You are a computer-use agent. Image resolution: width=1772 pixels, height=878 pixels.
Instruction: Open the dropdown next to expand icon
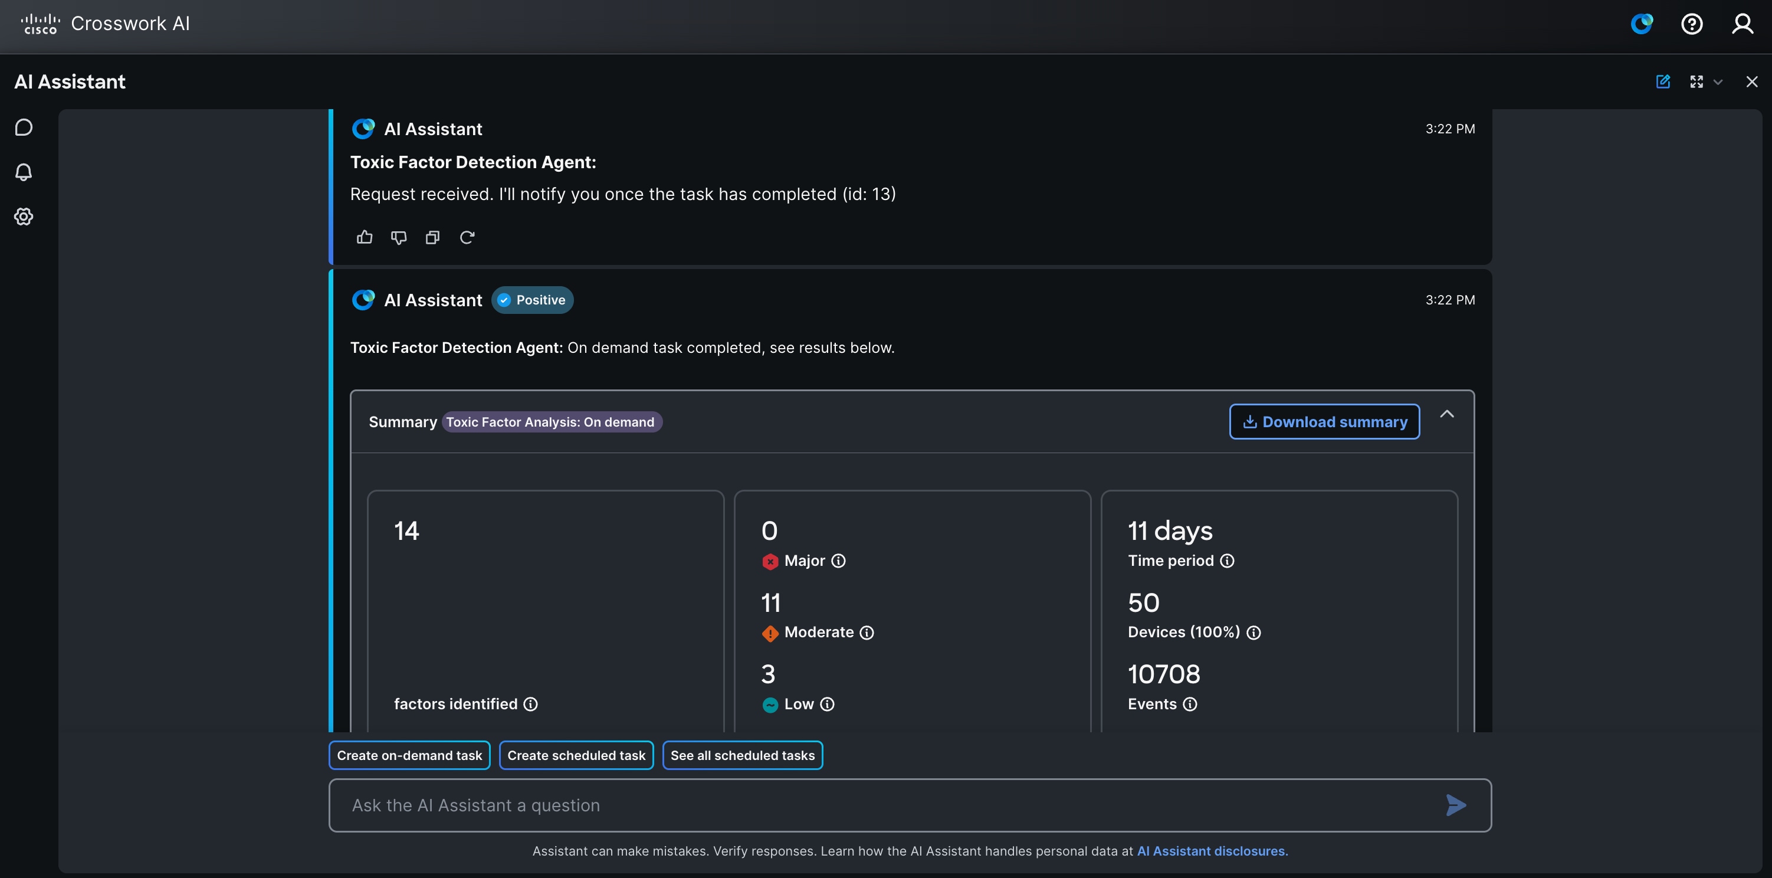coord(1718,82)
